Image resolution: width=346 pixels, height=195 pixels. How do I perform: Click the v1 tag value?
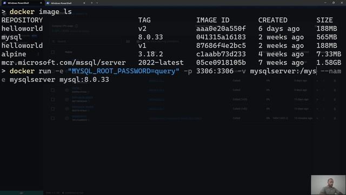pyautogui.click(x=142, y=45)
